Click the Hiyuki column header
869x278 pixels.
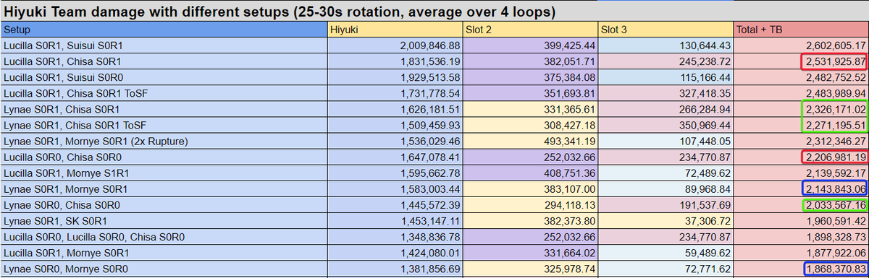[x=395, y=30]
